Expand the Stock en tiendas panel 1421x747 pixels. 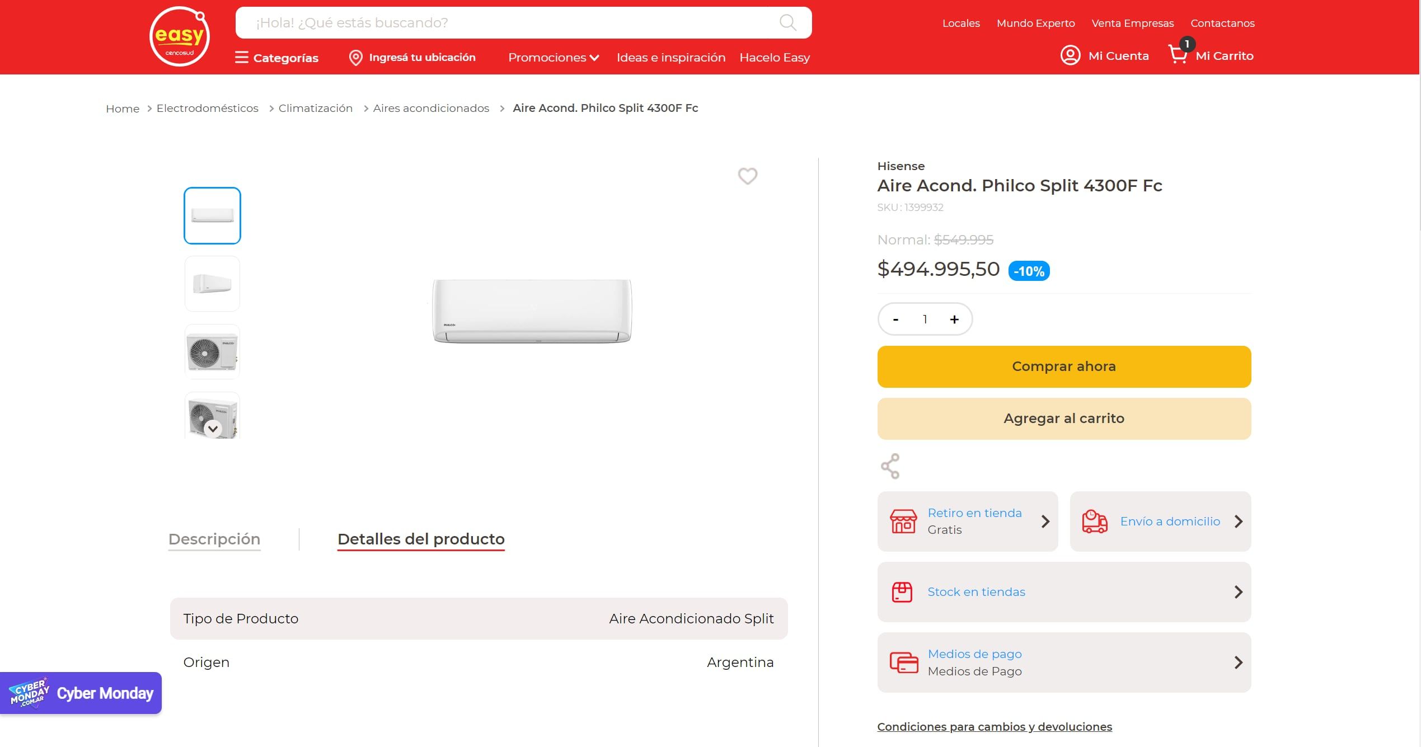(1063, 591)
